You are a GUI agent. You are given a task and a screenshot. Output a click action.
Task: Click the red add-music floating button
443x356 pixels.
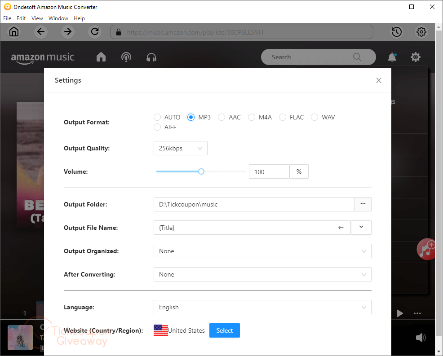tap(426, 249)
